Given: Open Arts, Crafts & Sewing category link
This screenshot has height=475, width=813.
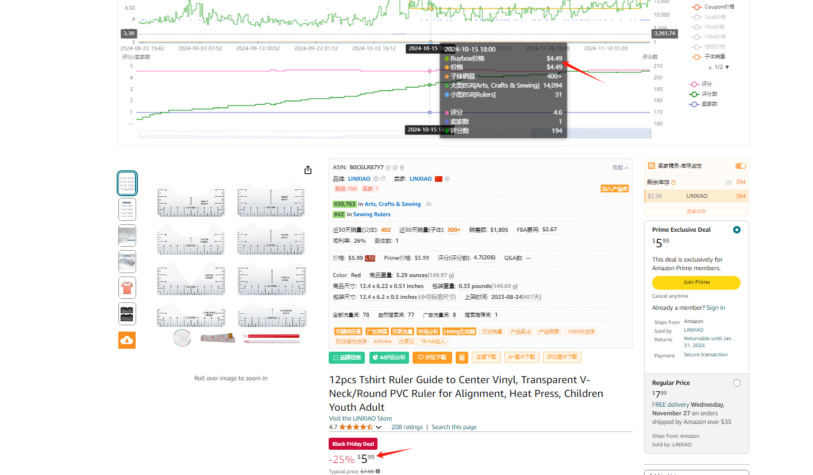Looking at the screenshot, I should [392, 204].
